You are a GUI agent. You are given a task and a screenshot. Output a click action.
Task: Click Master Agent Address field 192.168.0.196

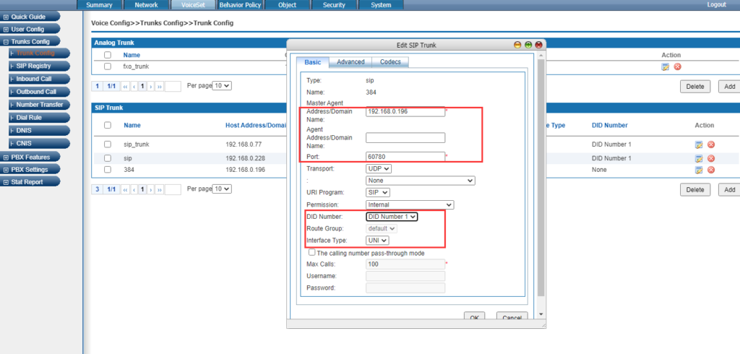405,112
